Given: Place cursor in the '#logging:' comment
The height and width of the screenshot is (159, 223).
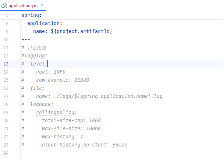Looking at the screenshot, I should point(35,56).
